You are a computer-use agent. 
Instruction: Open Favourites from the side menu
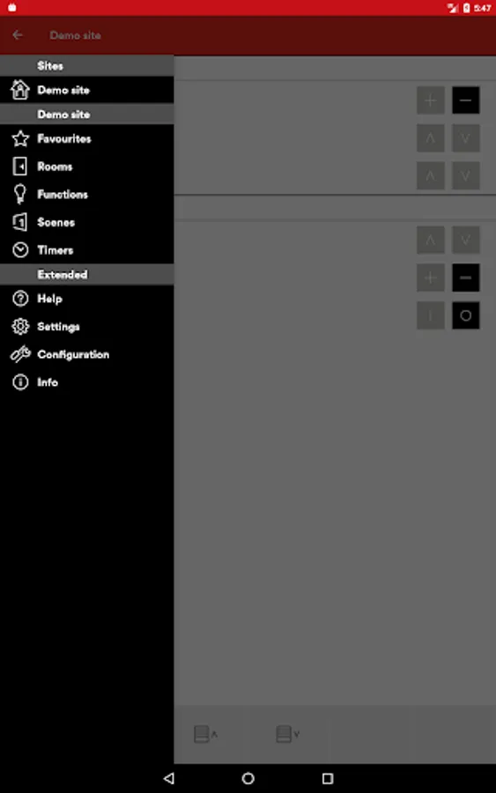tap(86, 138)
